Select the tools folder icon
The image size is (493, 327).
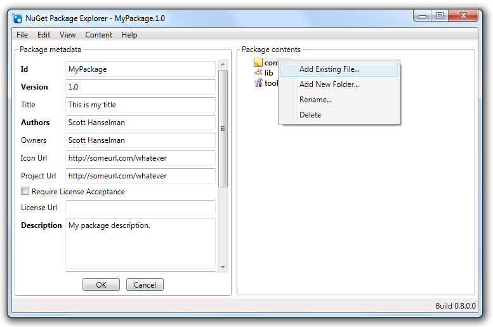[258, 83]
